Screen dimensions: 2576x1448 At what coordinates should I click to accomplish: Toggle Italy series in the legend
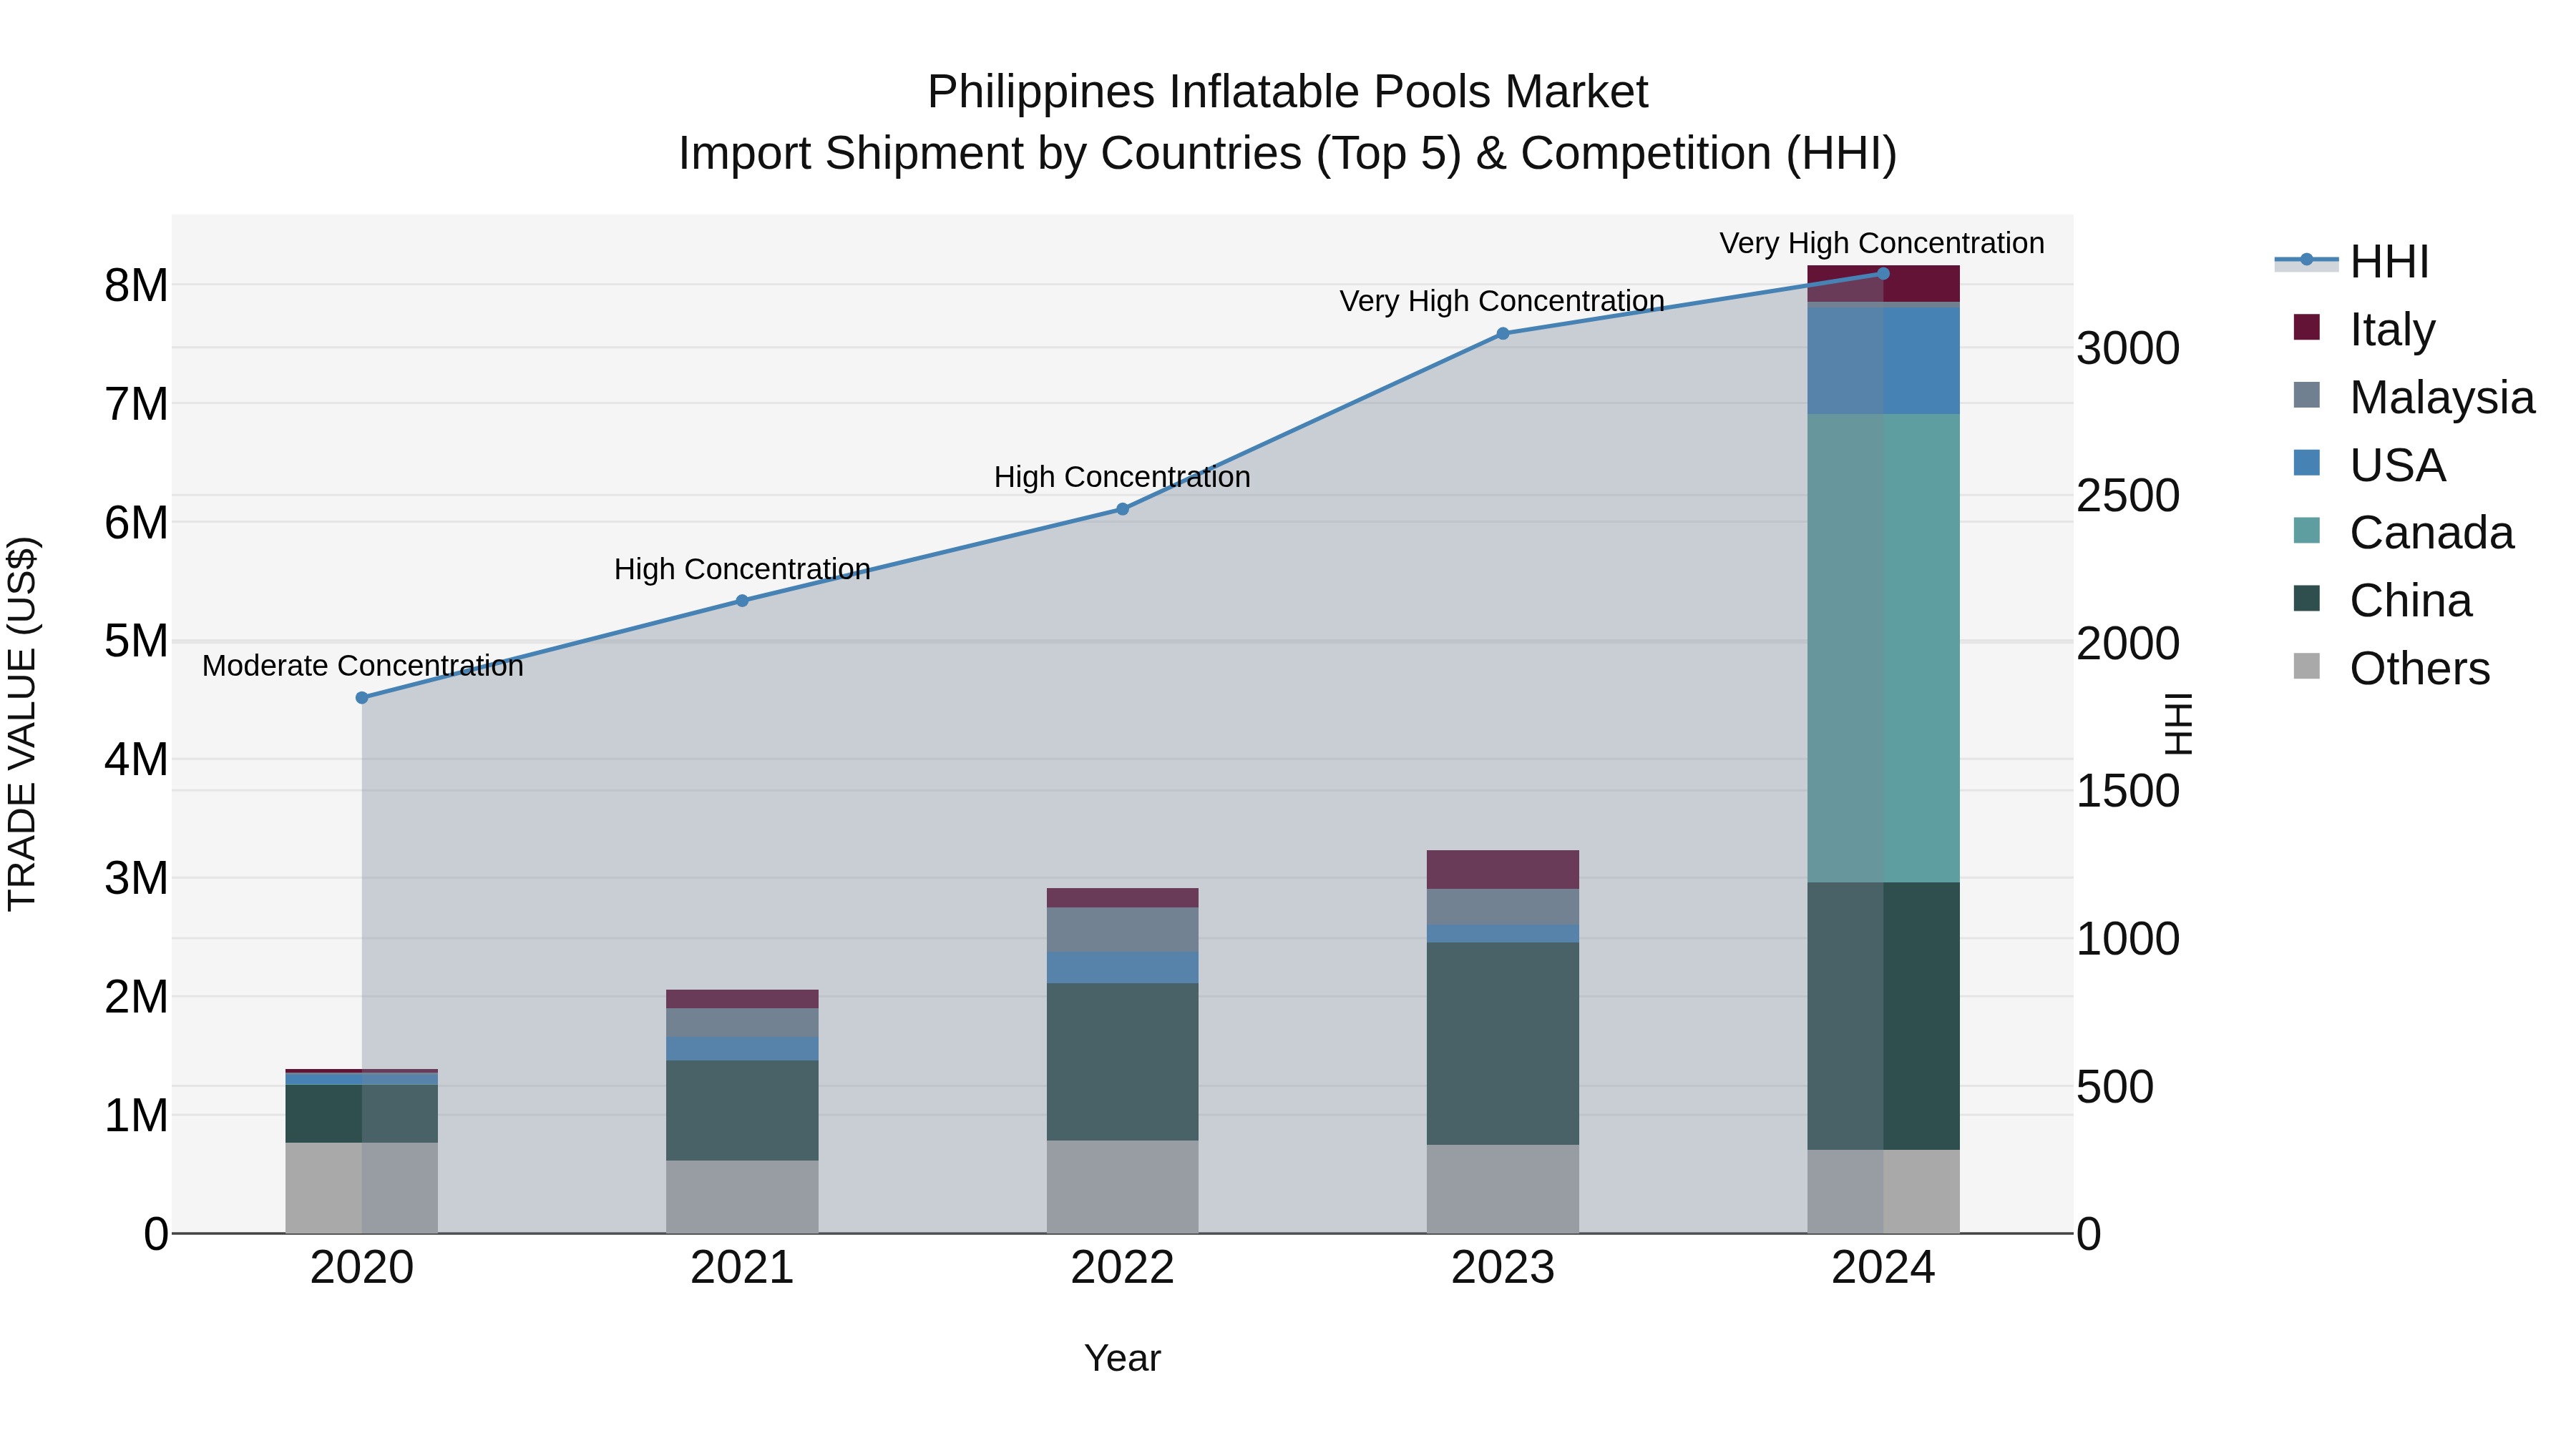(x=2365, y=329)
